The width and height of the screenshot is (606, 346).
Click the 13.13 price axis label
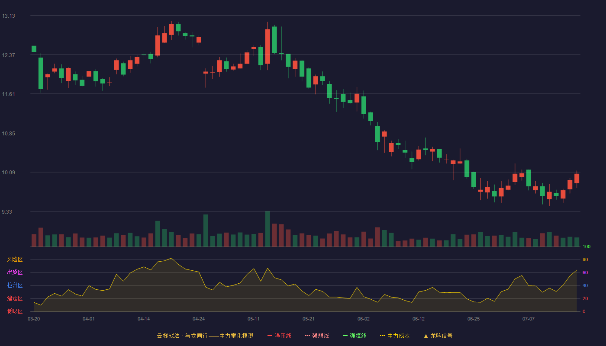(x=8, y=16)
